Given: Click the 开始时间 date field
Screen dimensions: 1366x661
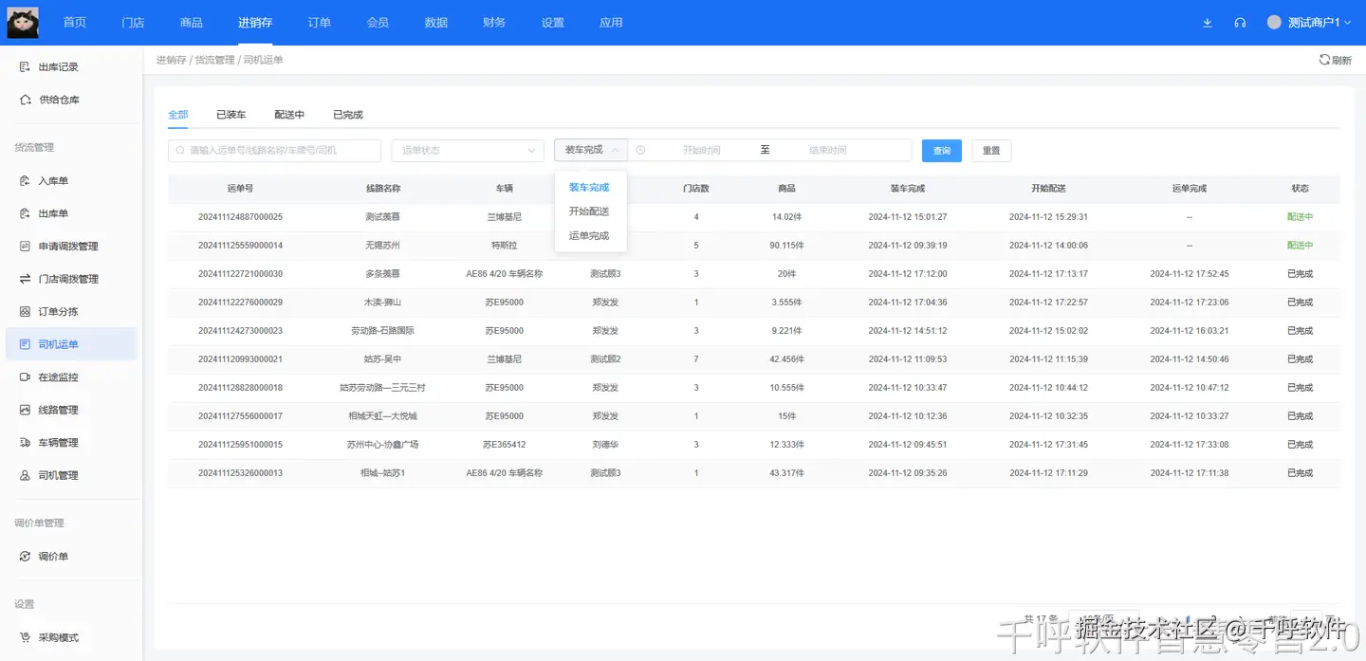Looking at the screenshot, I should tap(702, 150).
